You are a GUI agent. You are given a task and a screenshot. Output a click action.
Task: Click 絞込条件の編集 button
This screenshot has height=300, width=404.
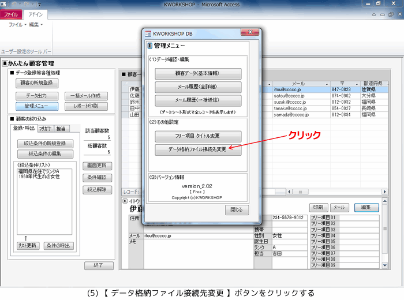point(45,154)
